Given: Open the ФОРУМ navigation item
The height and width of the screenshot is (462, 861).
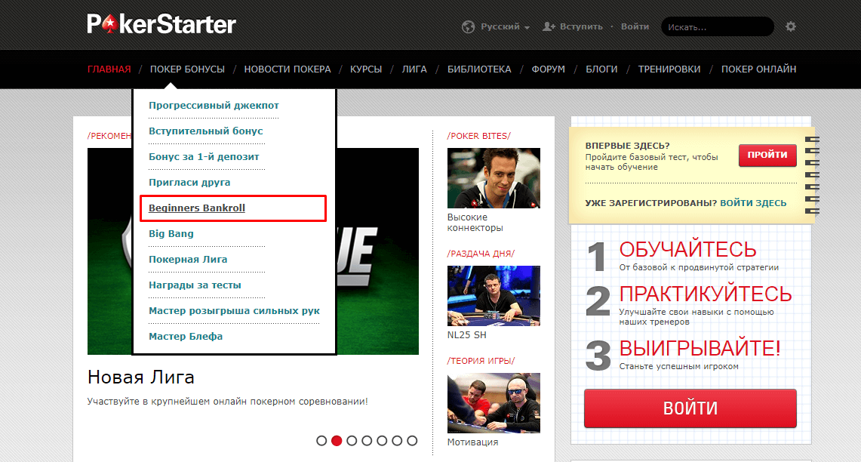Looking at the screenshot, I should (548, 69).
